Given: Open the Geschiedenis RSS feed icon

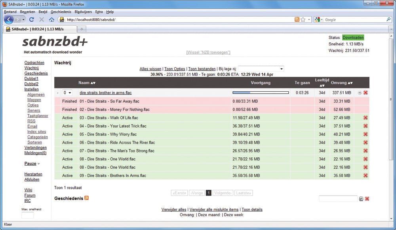Looking at the screenshot, I should [x=87, y=198].
